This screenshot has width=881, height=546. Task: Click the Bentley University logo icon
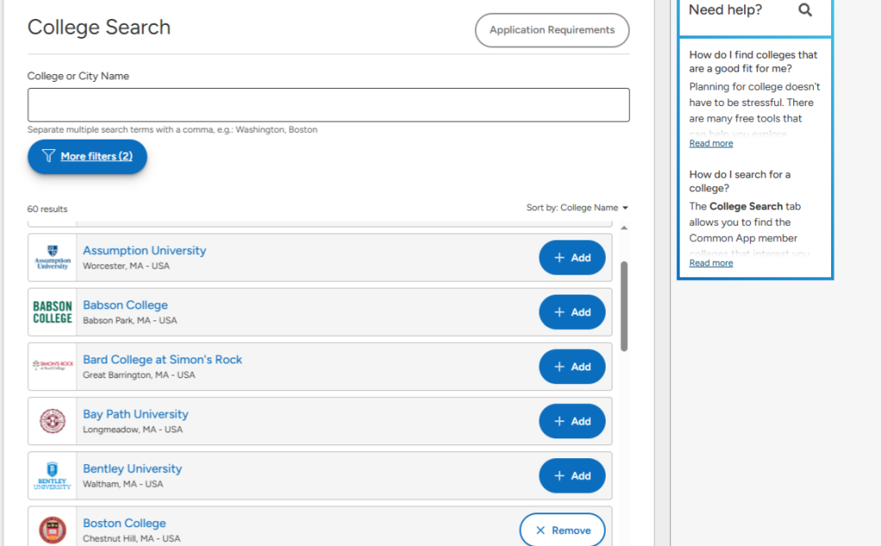52,475
